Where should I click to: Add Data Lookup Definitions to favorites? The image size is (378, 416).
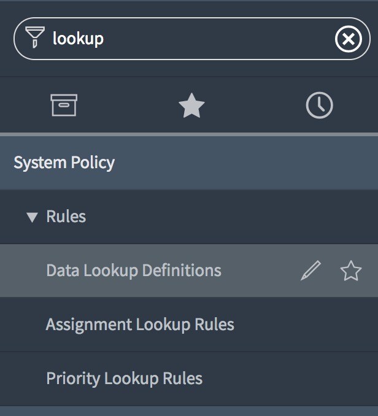coord(350,271)
